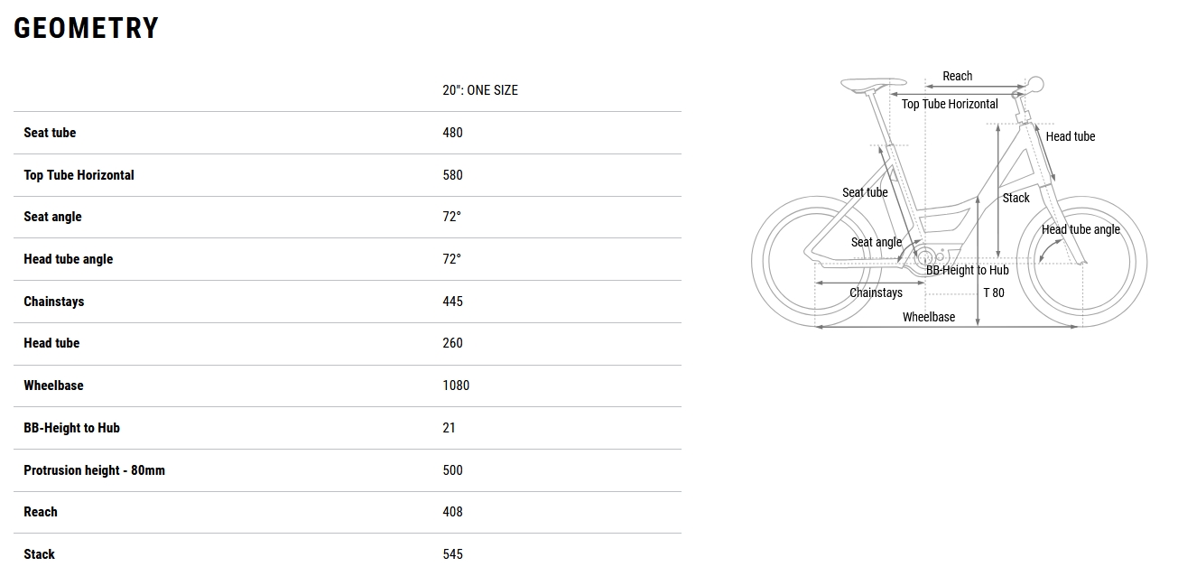The width and height of the screenshot is (1178, 576).
Task: Select the Stack label in the diagram
Action: click(x=1016, y=198)
